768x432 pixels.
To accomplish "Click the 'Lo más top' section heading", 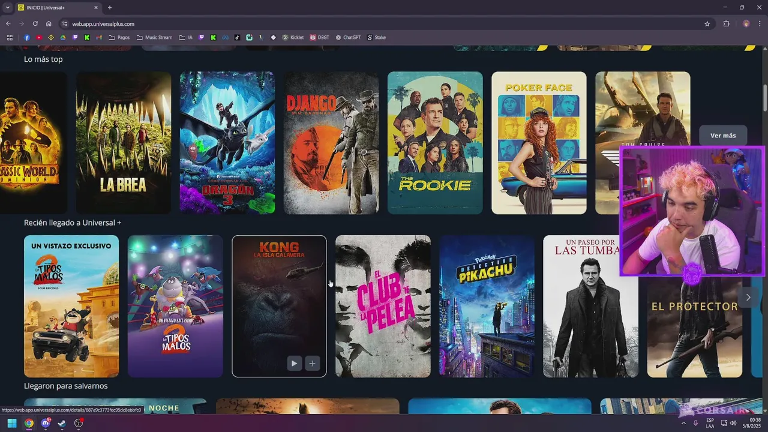I will point(43,59).
